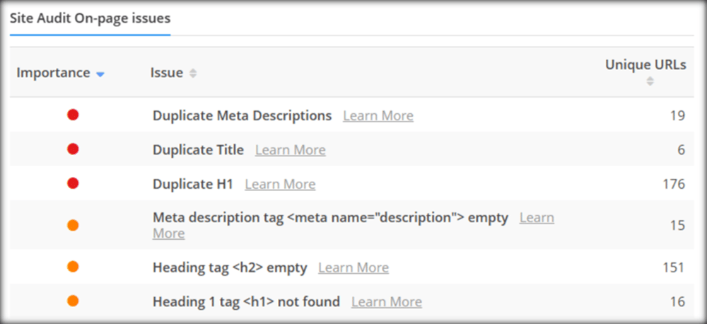Viewport: 707px width, 324px height.
Task: Sort by Unique URLs using its arrows
Action: point(650,81)
